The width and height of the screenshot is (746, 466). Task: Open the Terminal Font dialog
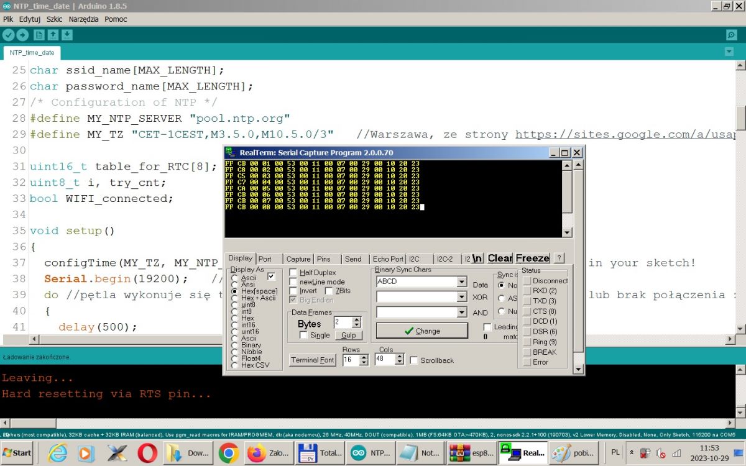(313, 360)
